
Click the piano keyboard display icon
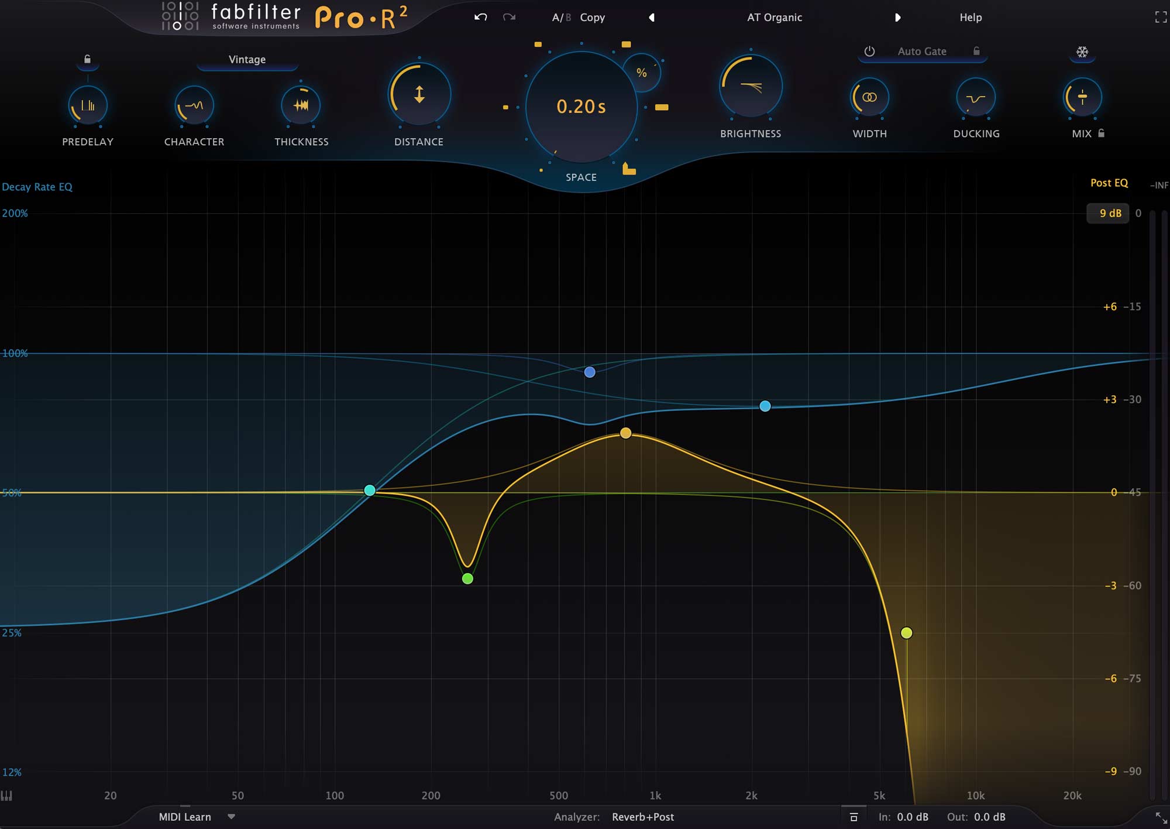click(x=6, y=796)
